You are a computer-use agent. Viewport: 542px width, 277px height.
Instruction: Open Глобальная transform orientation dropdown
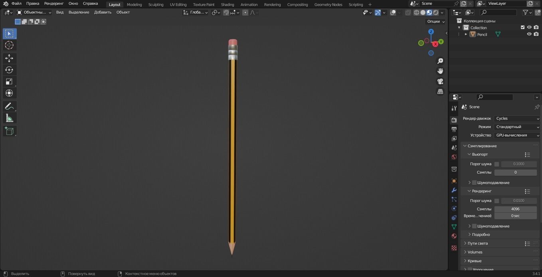pos(196,12)
